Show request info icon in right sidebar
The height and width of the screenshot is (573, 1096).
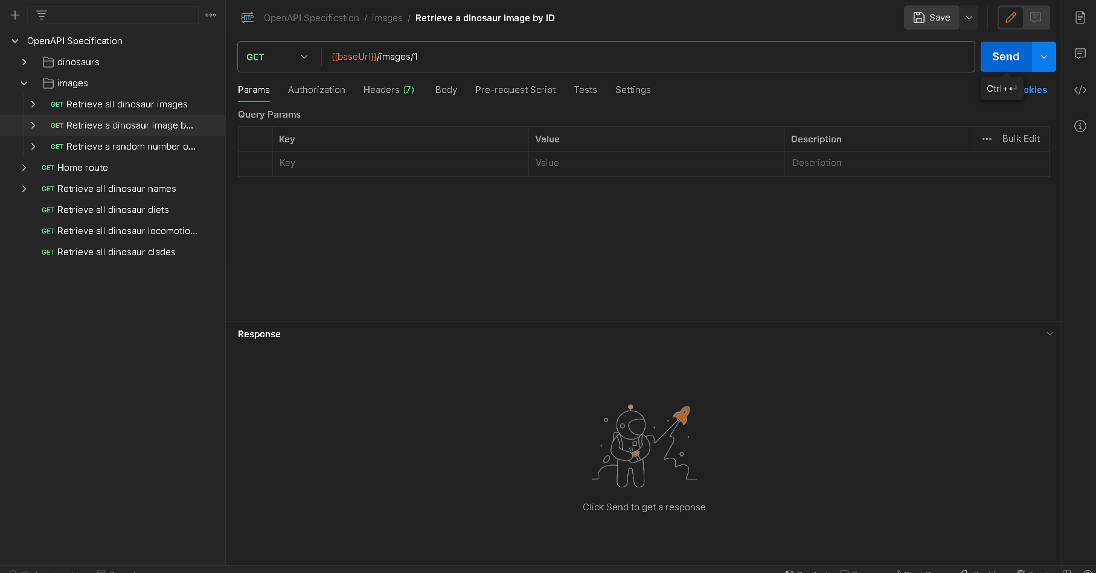1080,126
